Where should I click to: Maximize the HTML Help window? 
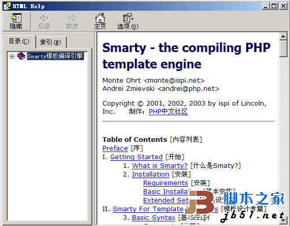[274, 6]
